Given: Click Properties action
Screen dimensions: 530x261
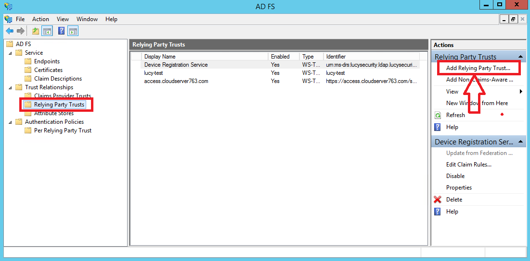Looking at the screenshot, I should point(459,188).
